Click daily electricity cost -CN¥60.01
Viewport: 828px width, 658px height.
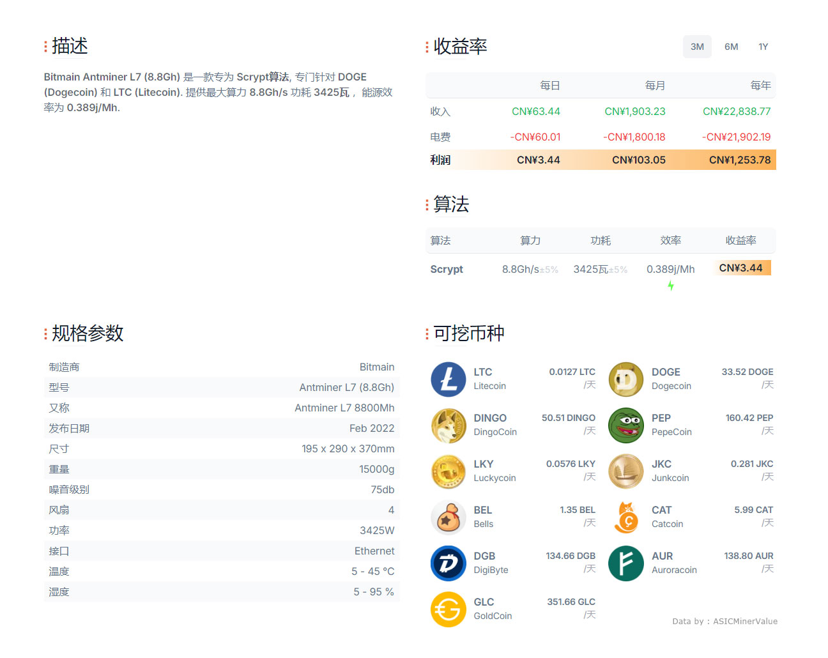[x=535, y=137]
